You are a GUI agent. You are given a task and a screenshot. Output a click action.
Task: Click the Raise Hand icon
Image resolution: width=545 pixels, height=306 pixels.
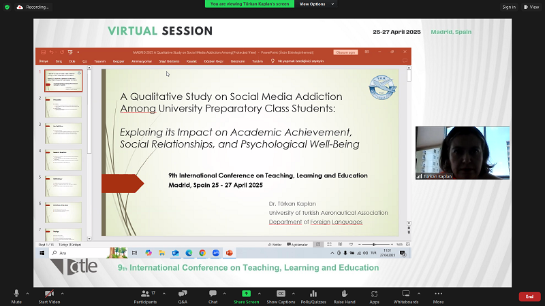345,293
